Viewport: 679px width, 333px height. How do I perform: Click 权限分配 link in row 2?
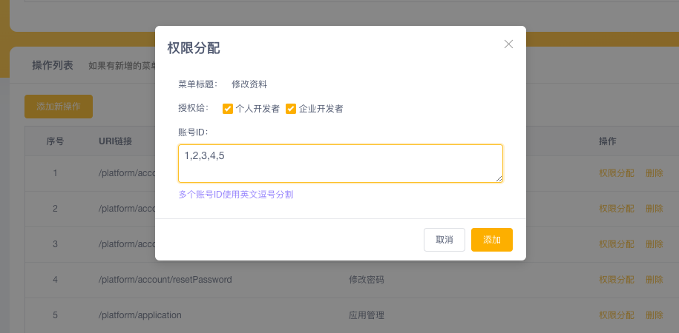616,209
